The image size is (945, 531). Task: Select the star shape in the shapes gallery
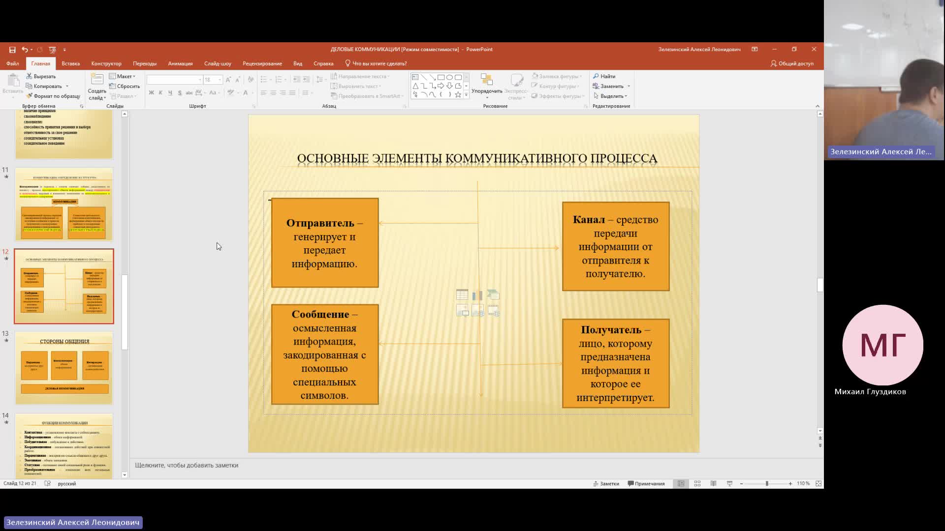point(458,94)
